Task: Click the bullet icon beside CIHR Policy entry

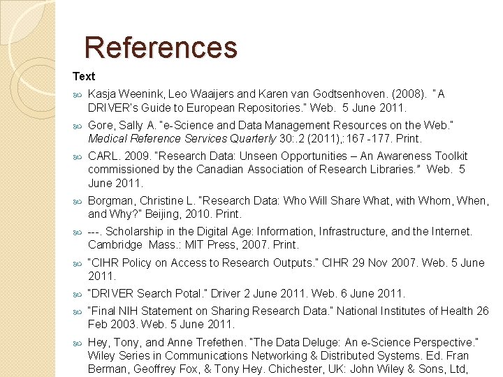Action: pyautogui.click(x=78, y=264)
